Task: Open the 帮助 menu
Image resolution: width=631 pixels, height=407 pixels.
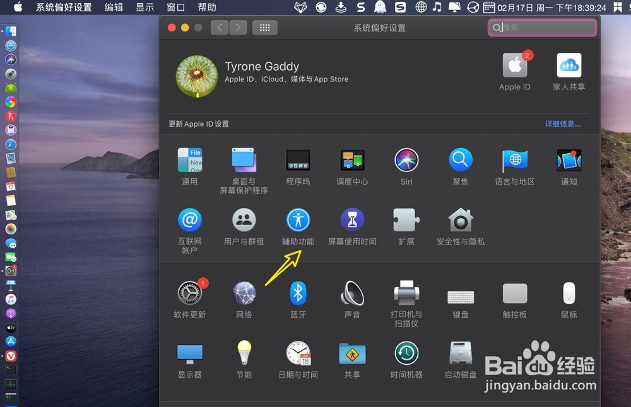Action: 206,8
